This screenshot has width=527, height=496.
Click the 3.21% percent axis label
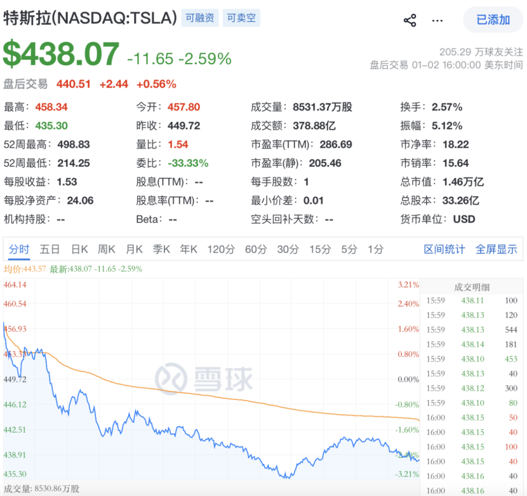click(x=408, y=285)
